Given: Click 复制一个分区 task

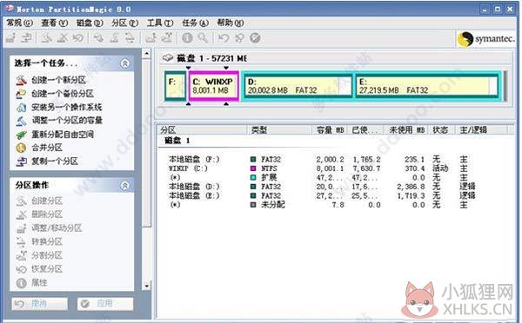Looking at the screenshot, I should 55,161.
